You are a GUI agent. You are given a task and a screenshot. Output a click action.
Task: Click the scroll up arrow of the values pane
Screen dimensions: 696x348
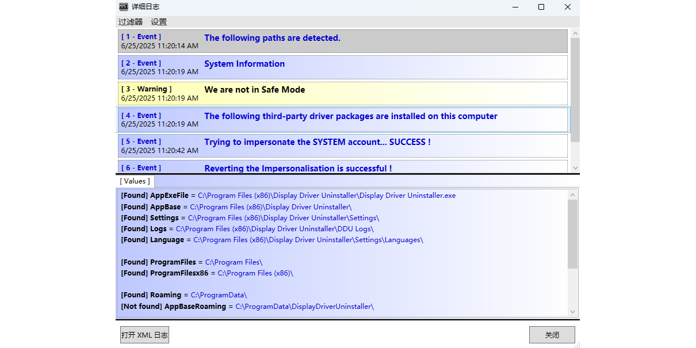[572, 194]
